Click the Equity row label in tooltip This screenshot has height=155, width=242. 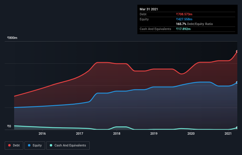coord(144,19)
